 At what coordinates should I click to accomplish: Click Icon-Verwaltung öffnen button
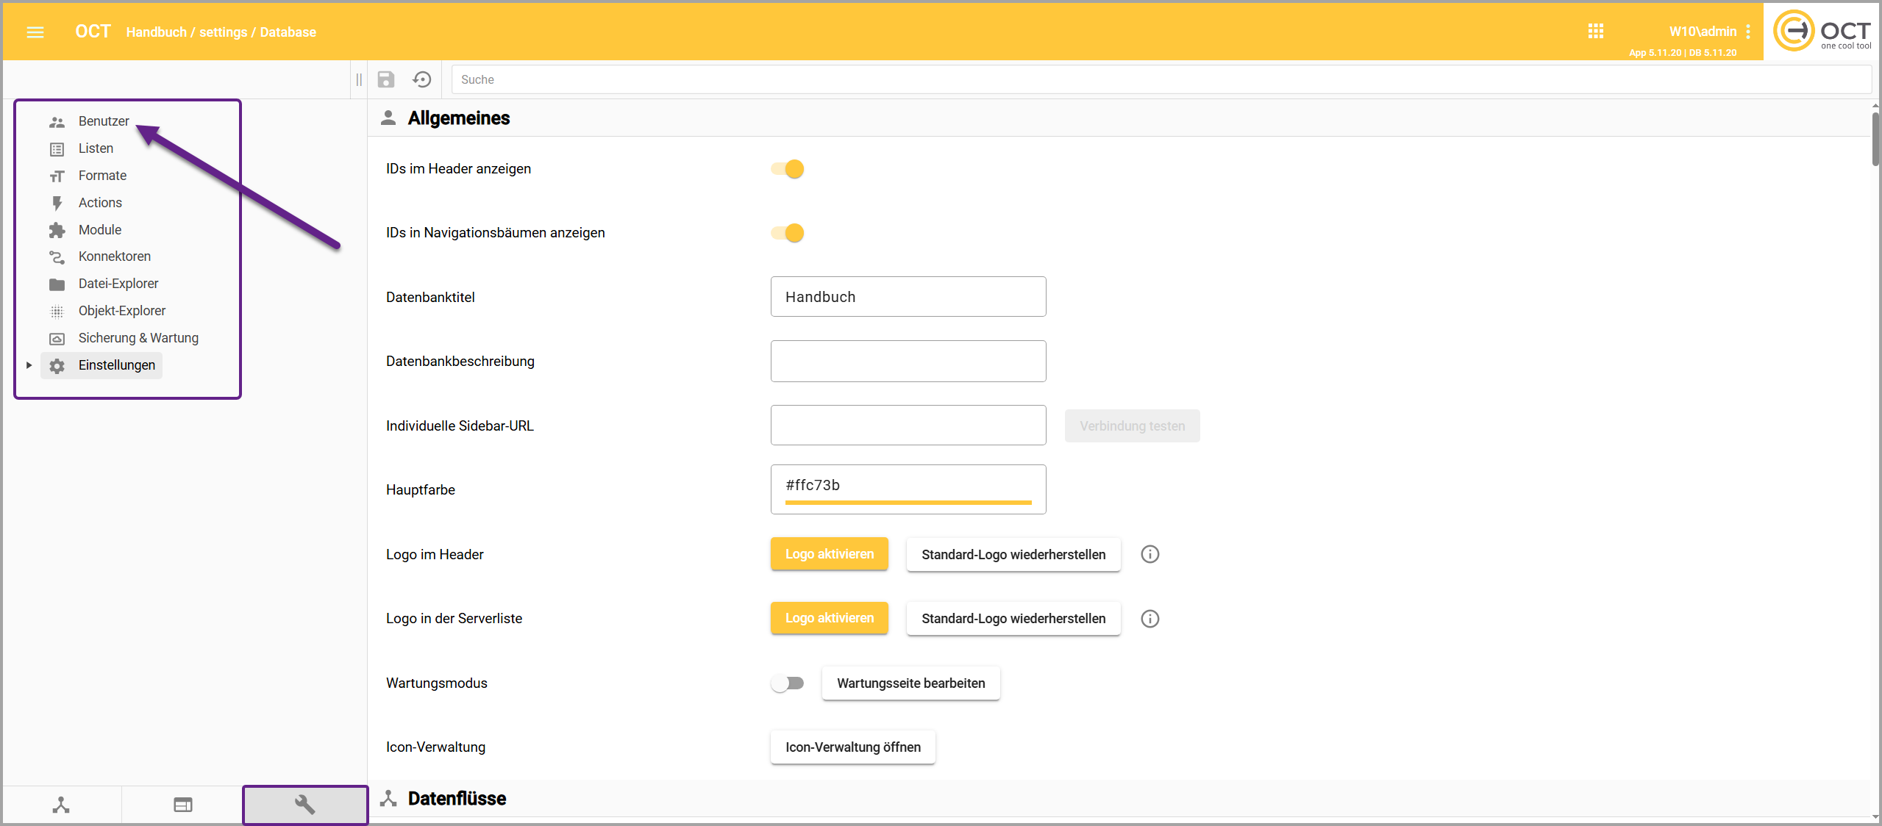(852, 747)
